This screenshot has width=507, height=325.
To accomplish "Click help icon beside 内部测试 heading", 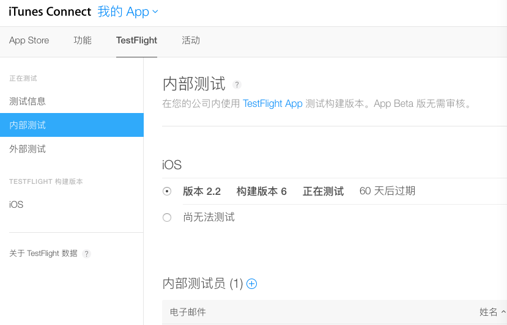I will coord(237,85).
